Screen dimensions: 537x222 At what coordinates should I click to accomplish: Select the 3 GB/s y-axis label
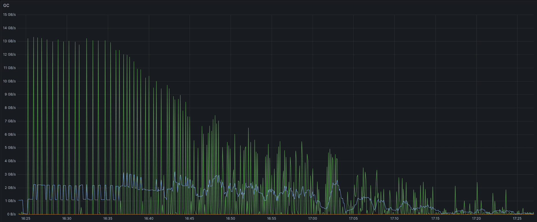coord(10,174)
